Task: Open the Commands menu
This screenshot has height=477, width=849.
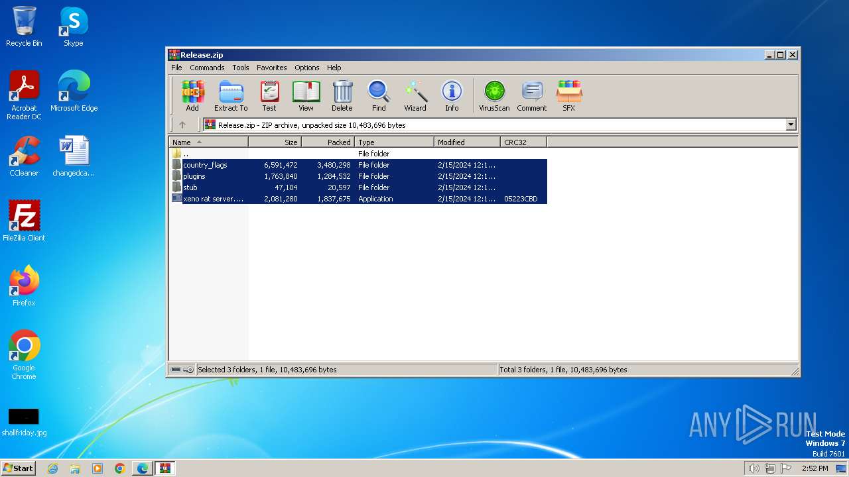Action: pyautogui.click(x=207, y=68)
